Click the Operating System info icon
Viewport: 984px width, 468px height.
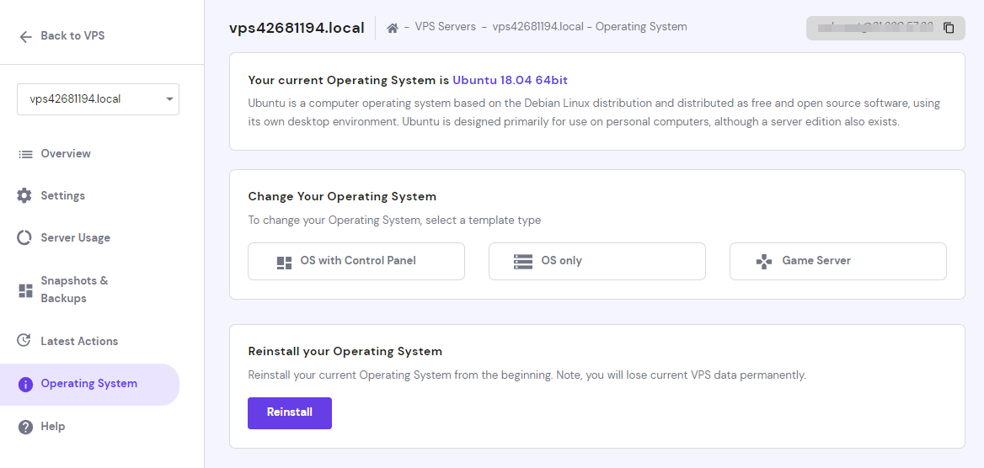[25, 384]
